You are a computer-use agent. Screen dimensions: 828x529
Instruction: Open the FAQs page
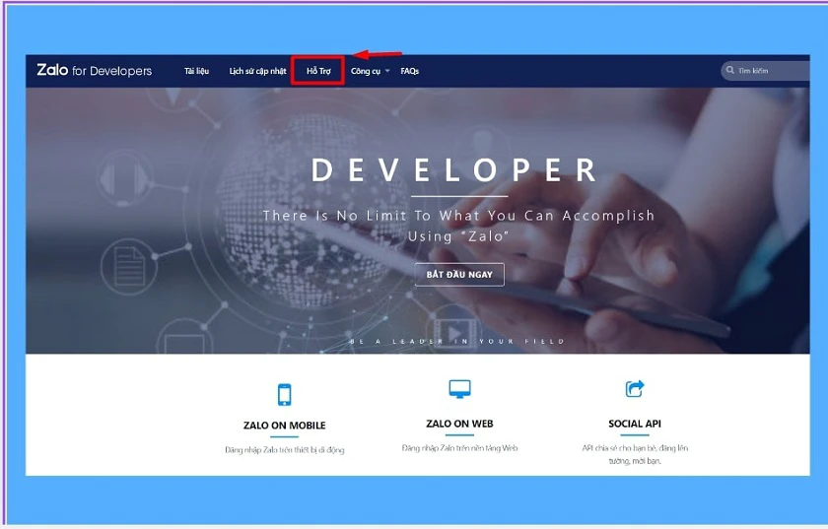point(410,71)
